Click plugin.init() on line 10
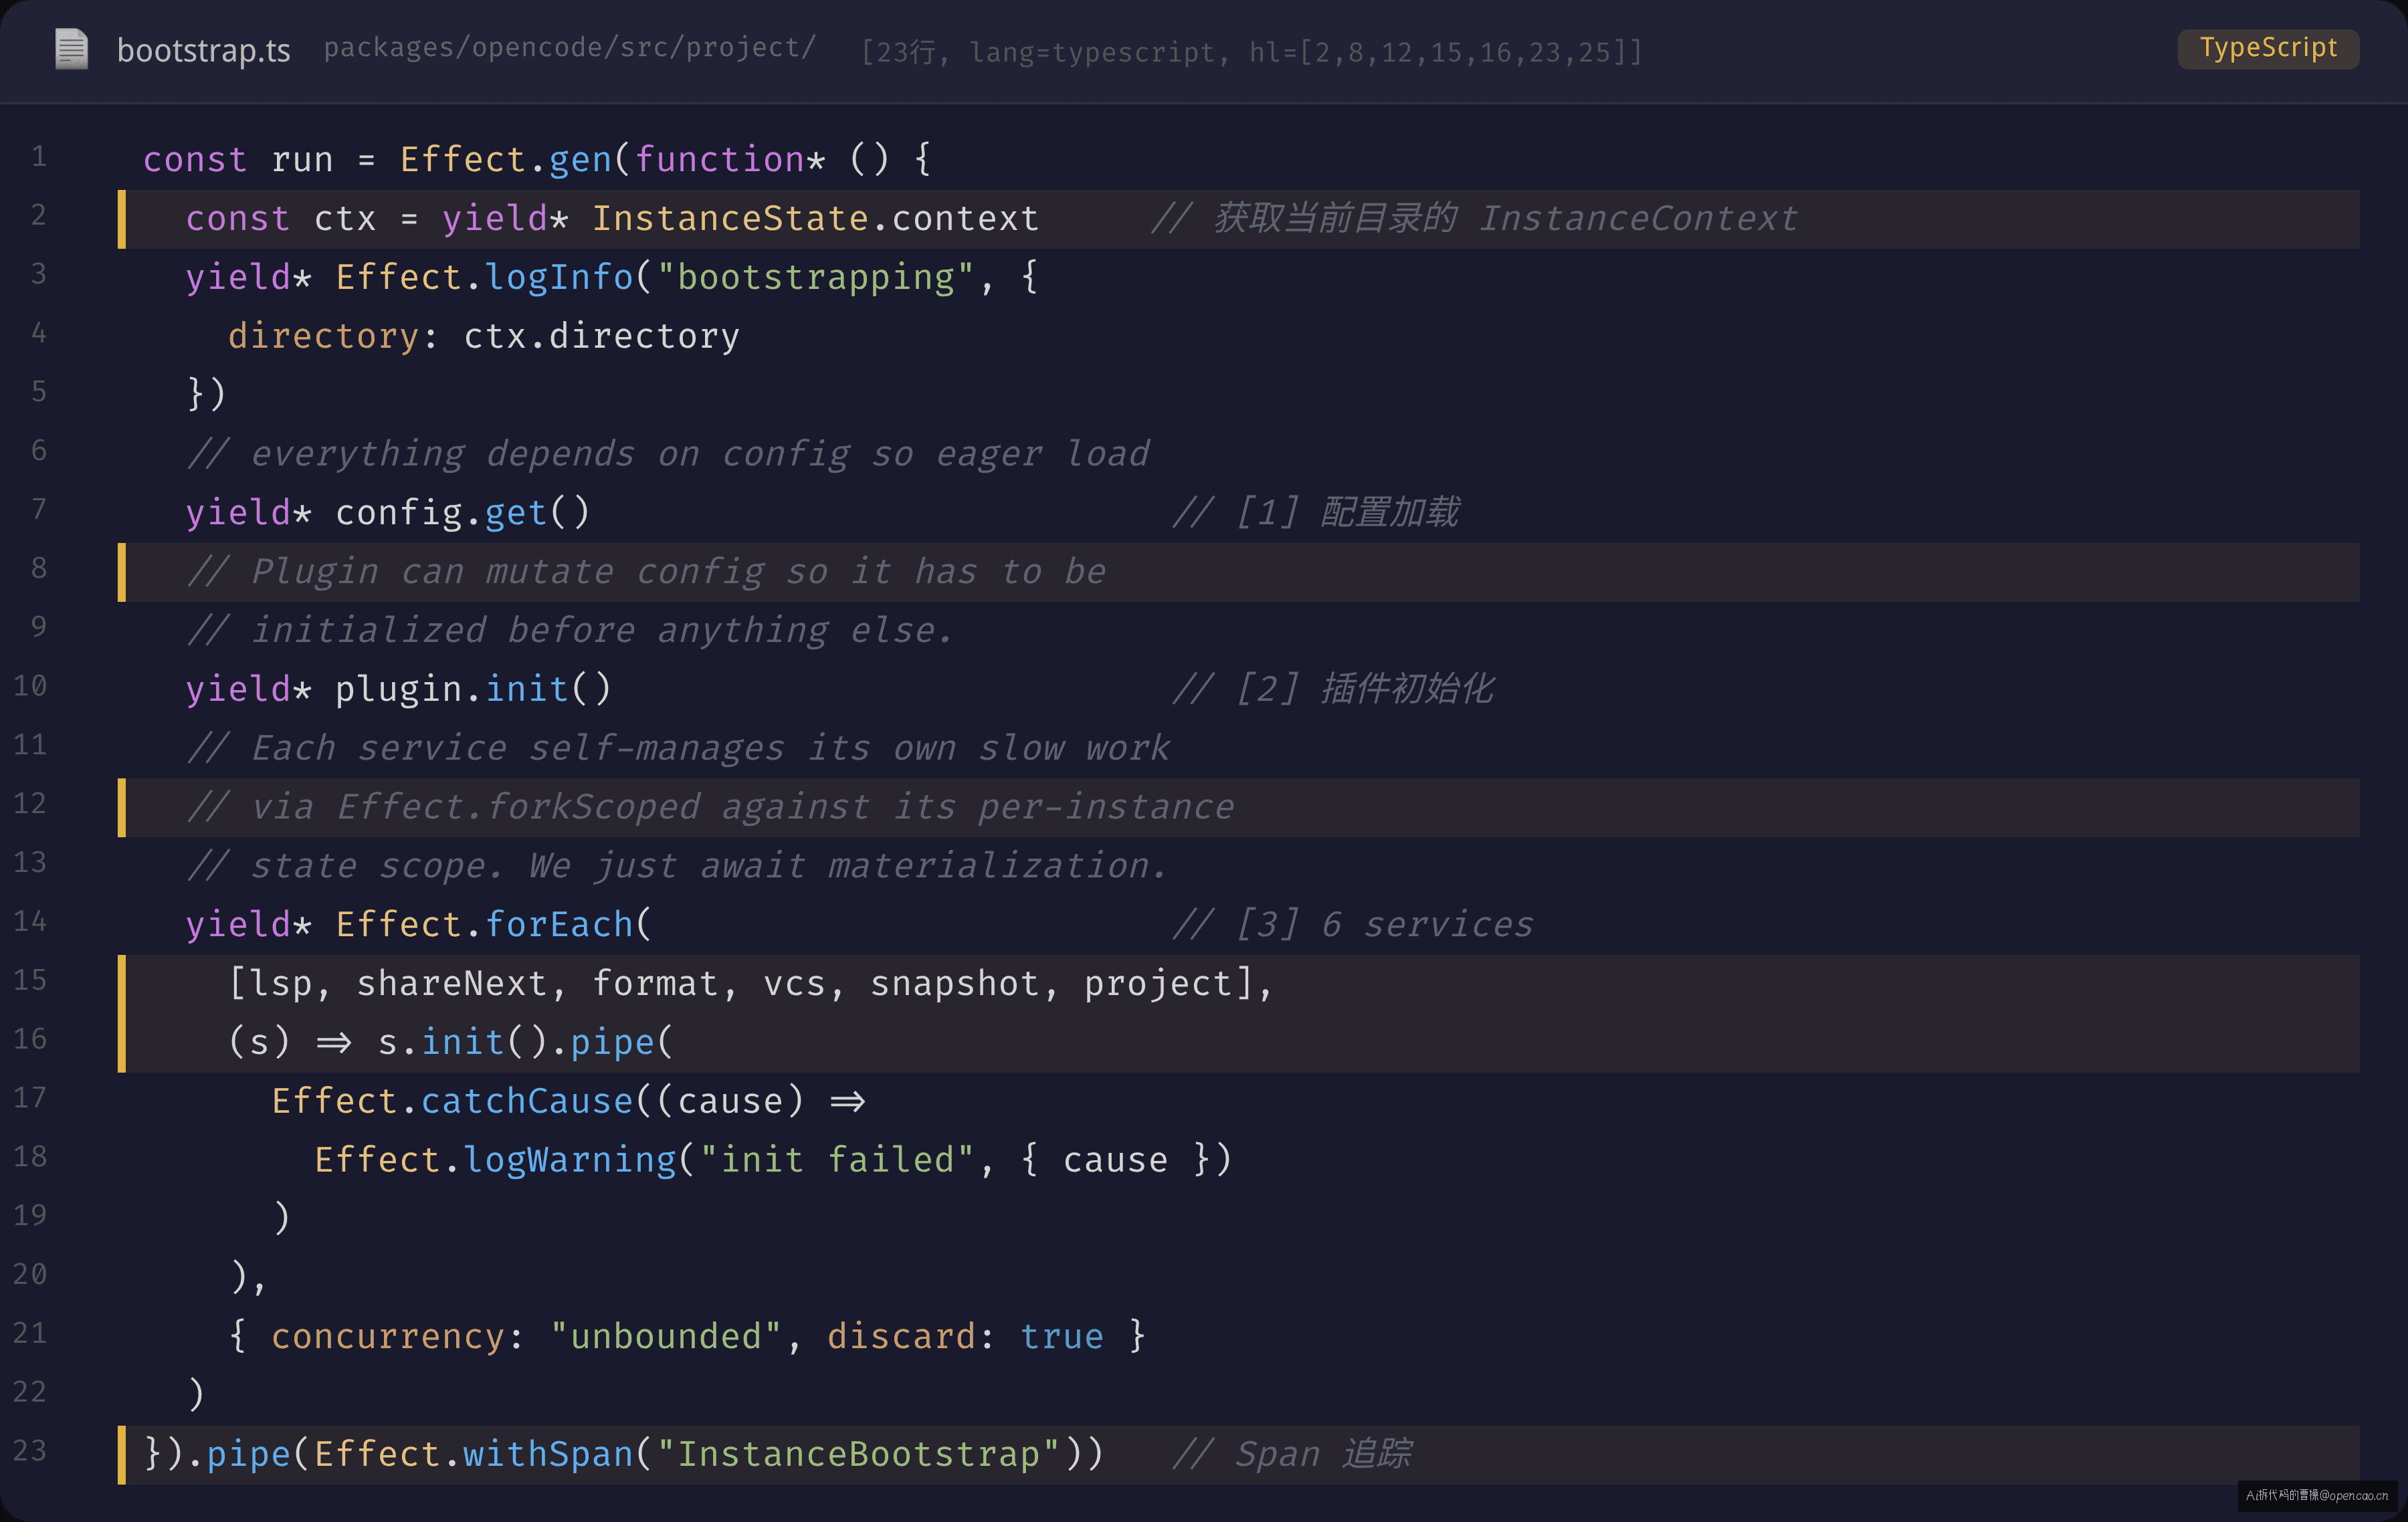 (473, 690)
